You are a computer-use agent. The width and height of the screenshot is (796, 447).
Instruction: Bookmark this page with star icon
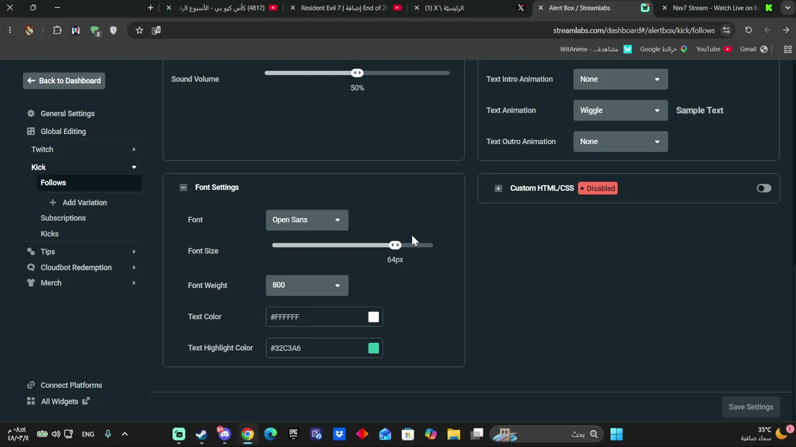(139, 30)
